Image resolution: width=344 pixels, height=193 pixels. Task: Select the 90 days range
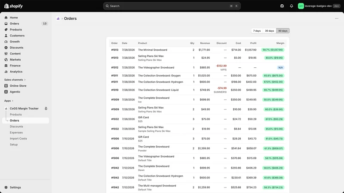(283, 31)
